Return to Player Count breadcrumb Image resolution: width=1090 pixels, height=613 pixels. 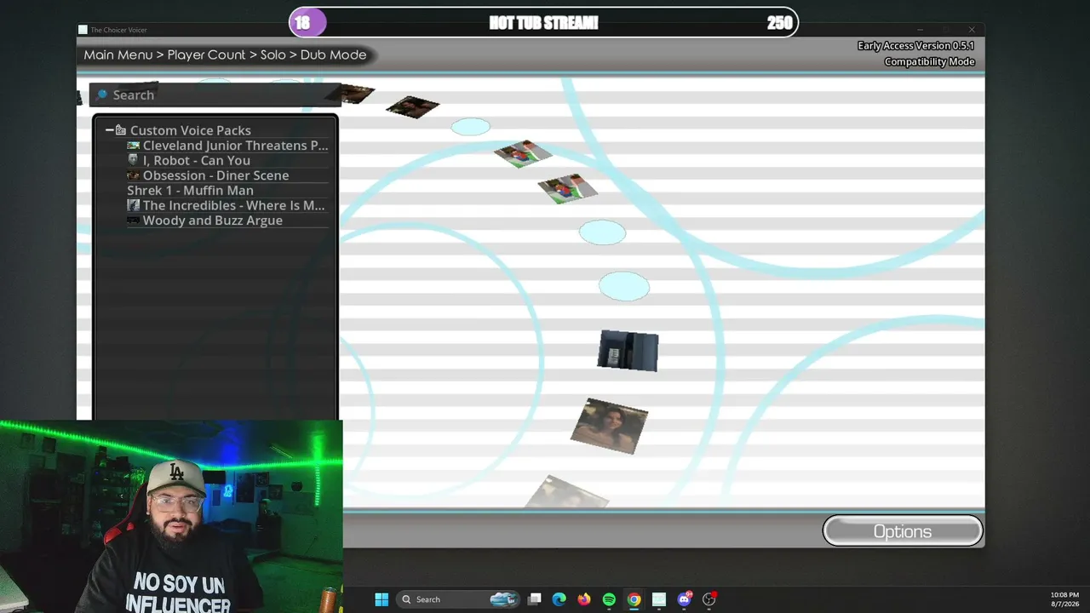coord(206,54)
